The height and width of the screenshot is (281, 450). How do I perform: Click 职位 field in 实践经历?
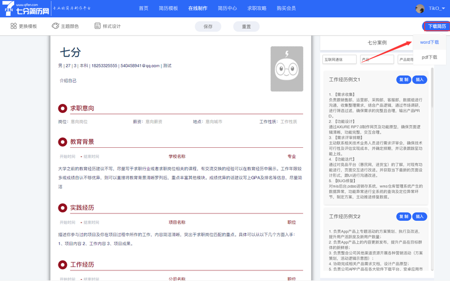coord(291,222)
